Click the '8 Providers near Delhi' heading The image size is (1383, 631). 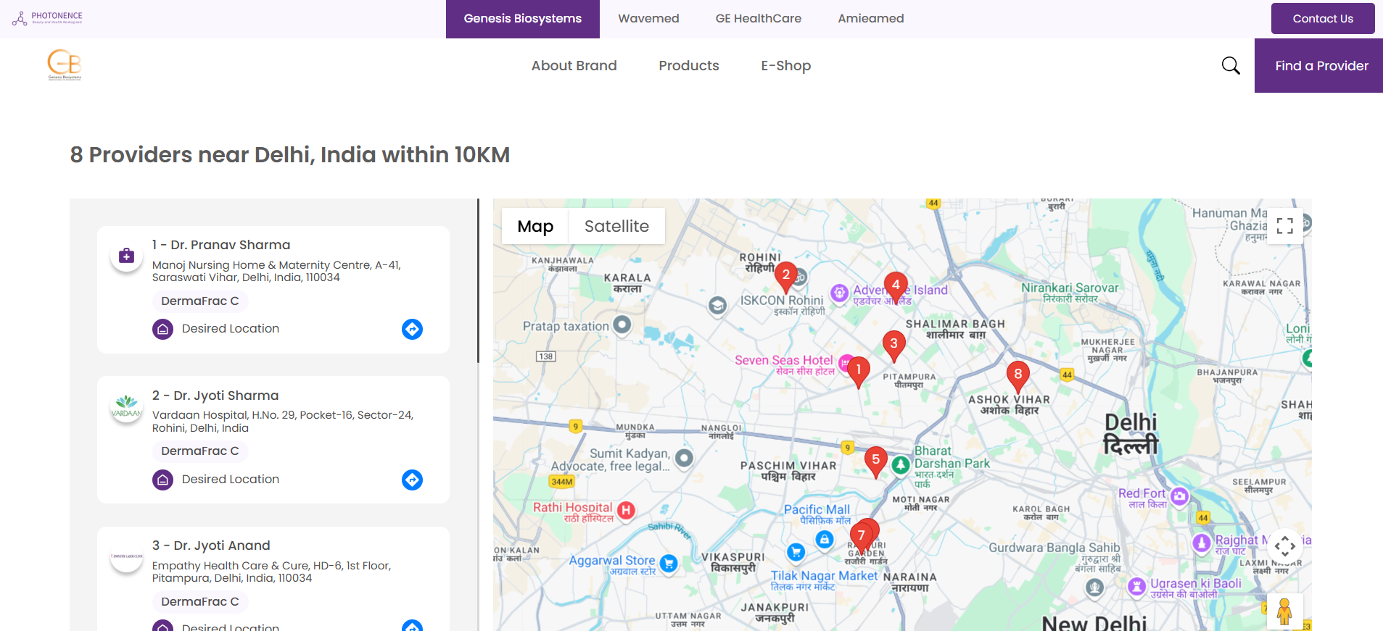point(290,155)
